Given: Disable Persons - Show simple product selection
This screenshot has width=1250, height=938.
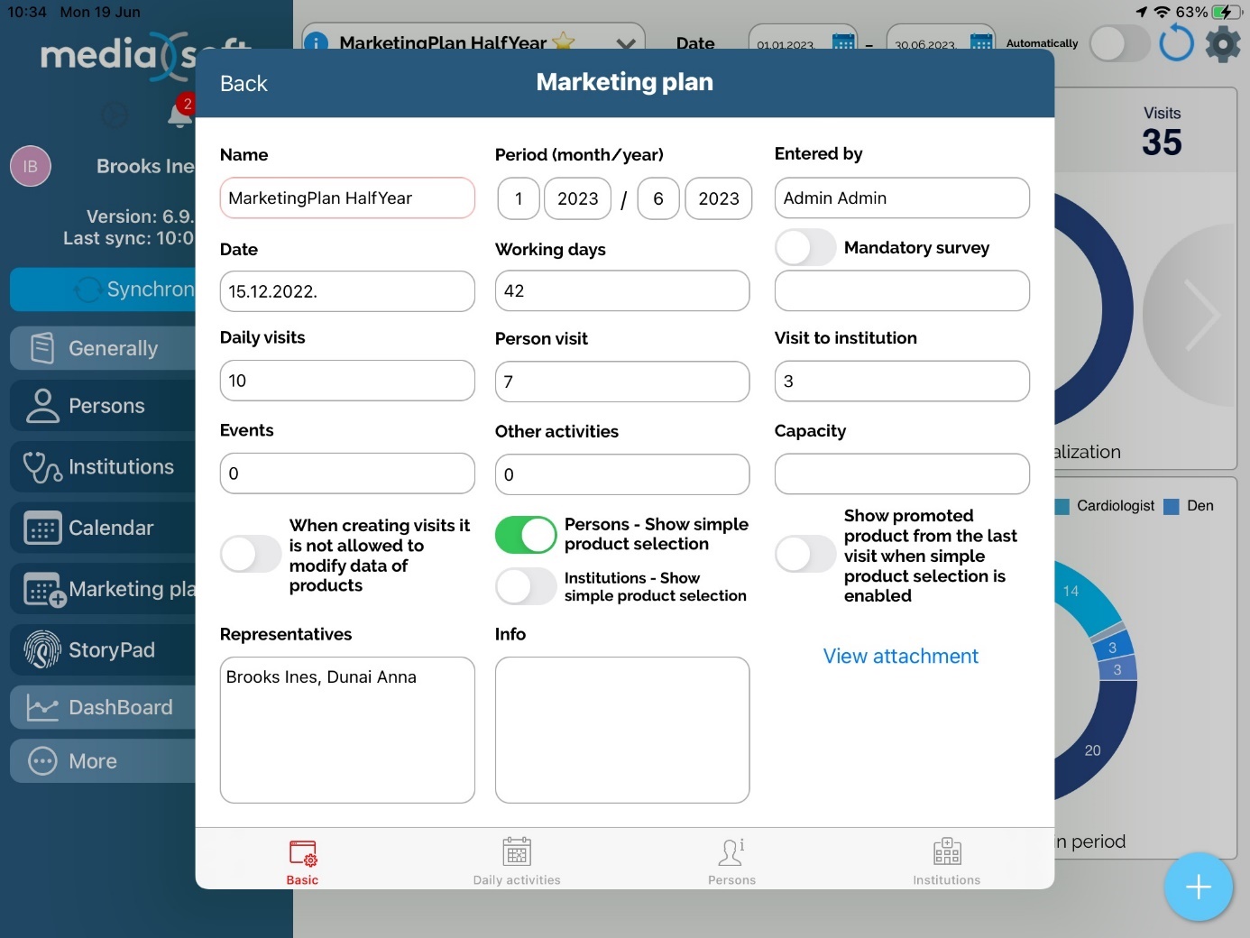Looking at the screenshot, I should point(526,534).
